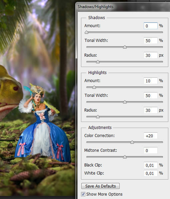Click the Shadows Radius slider handle
The image size is (170, 199).
pos(98,62)
